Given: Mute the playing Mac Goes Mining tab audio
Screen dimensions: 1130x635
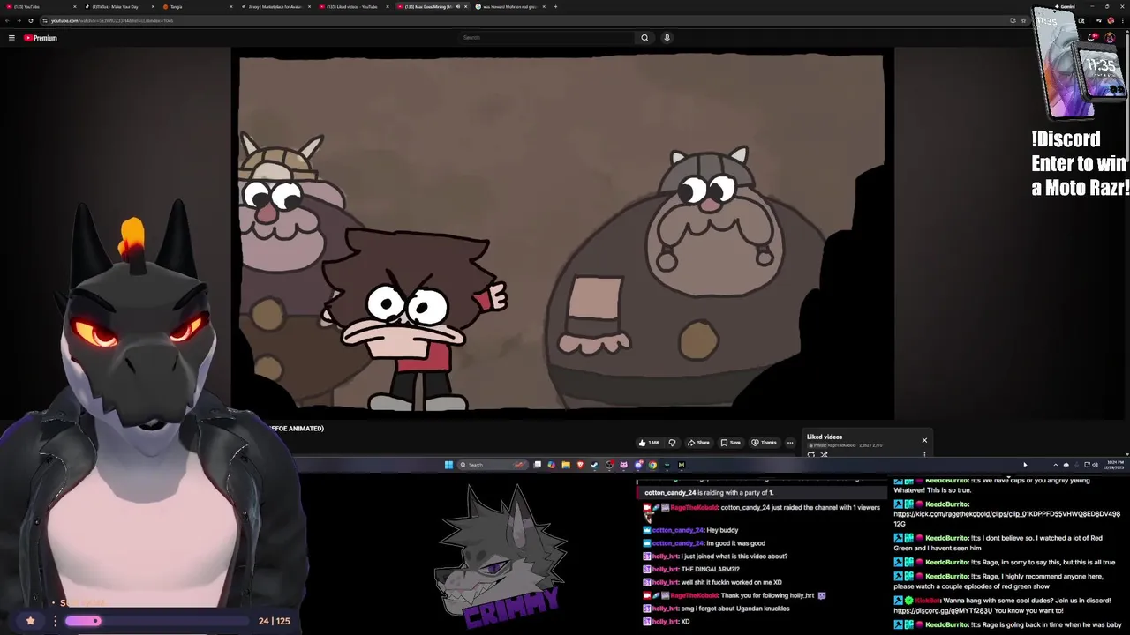Looking at the screenshot, I should tap(457, 7).
